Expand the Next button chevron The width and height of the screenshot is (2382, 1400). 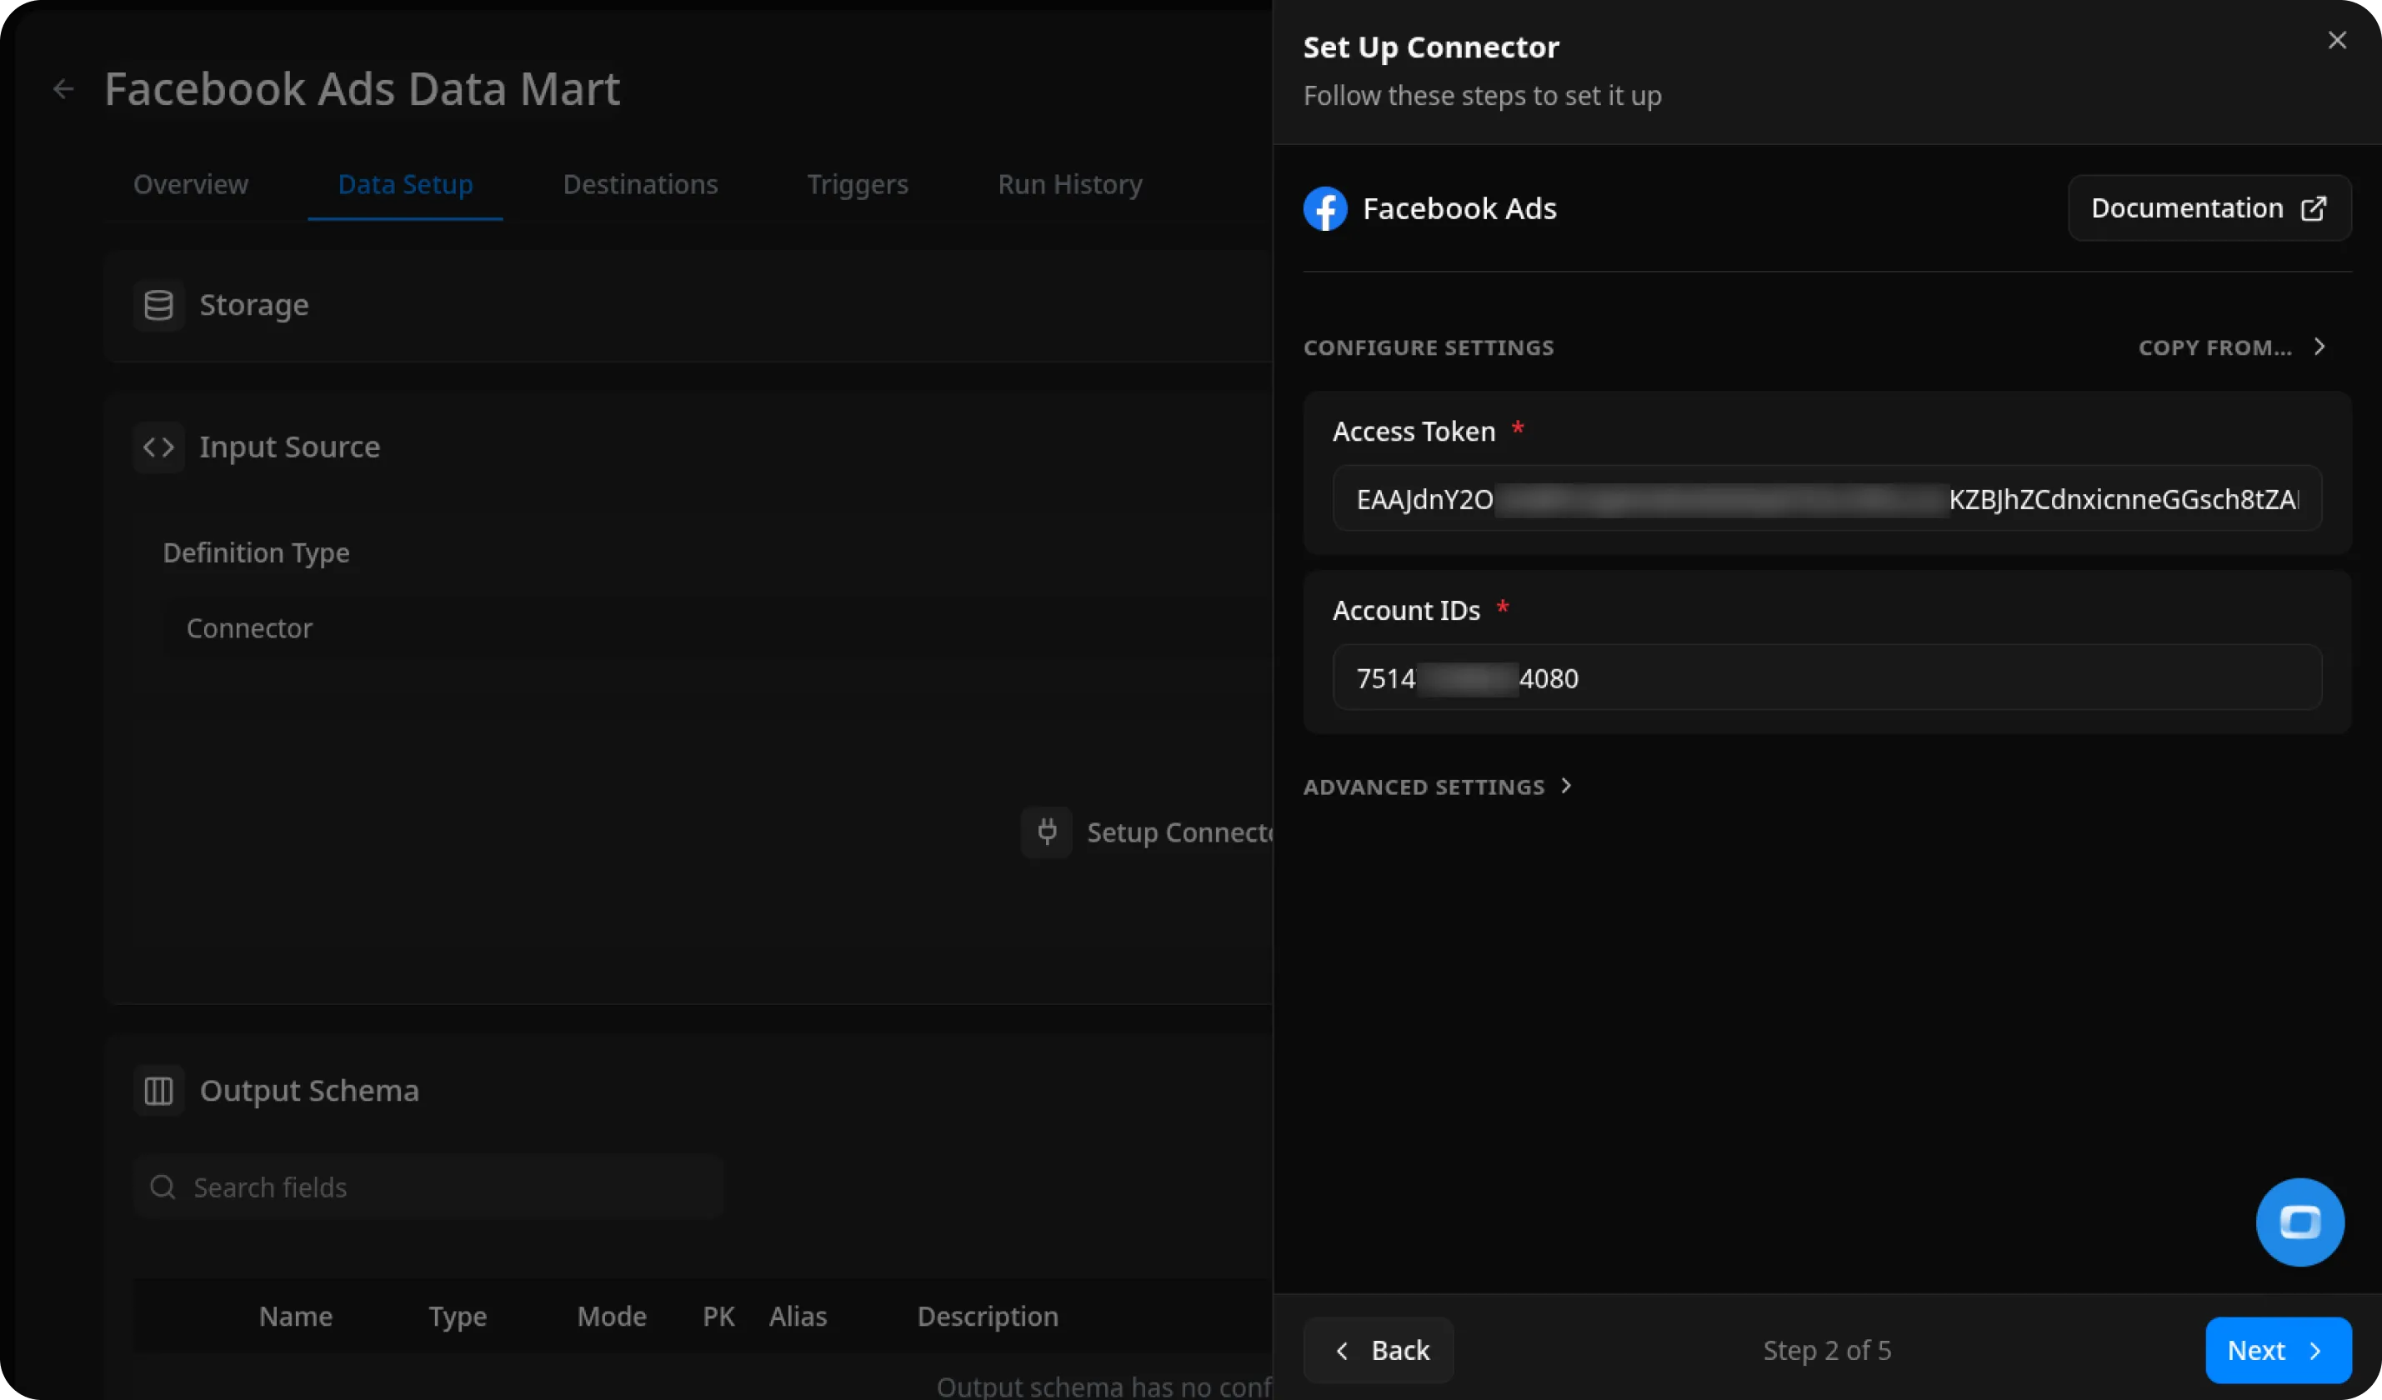(2316, 1350)
